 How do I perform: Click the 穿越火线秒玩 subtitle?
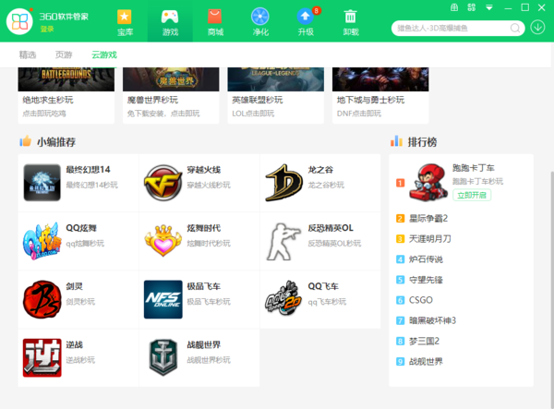209,185
